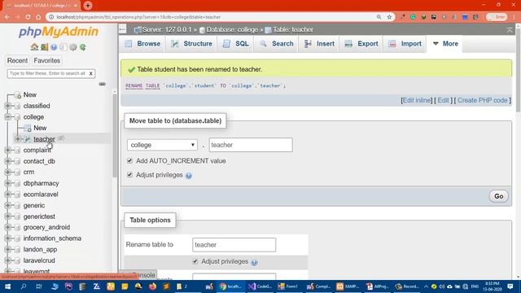
Task: Expand the contact_db database node
Action: click(x=7, y=161)
